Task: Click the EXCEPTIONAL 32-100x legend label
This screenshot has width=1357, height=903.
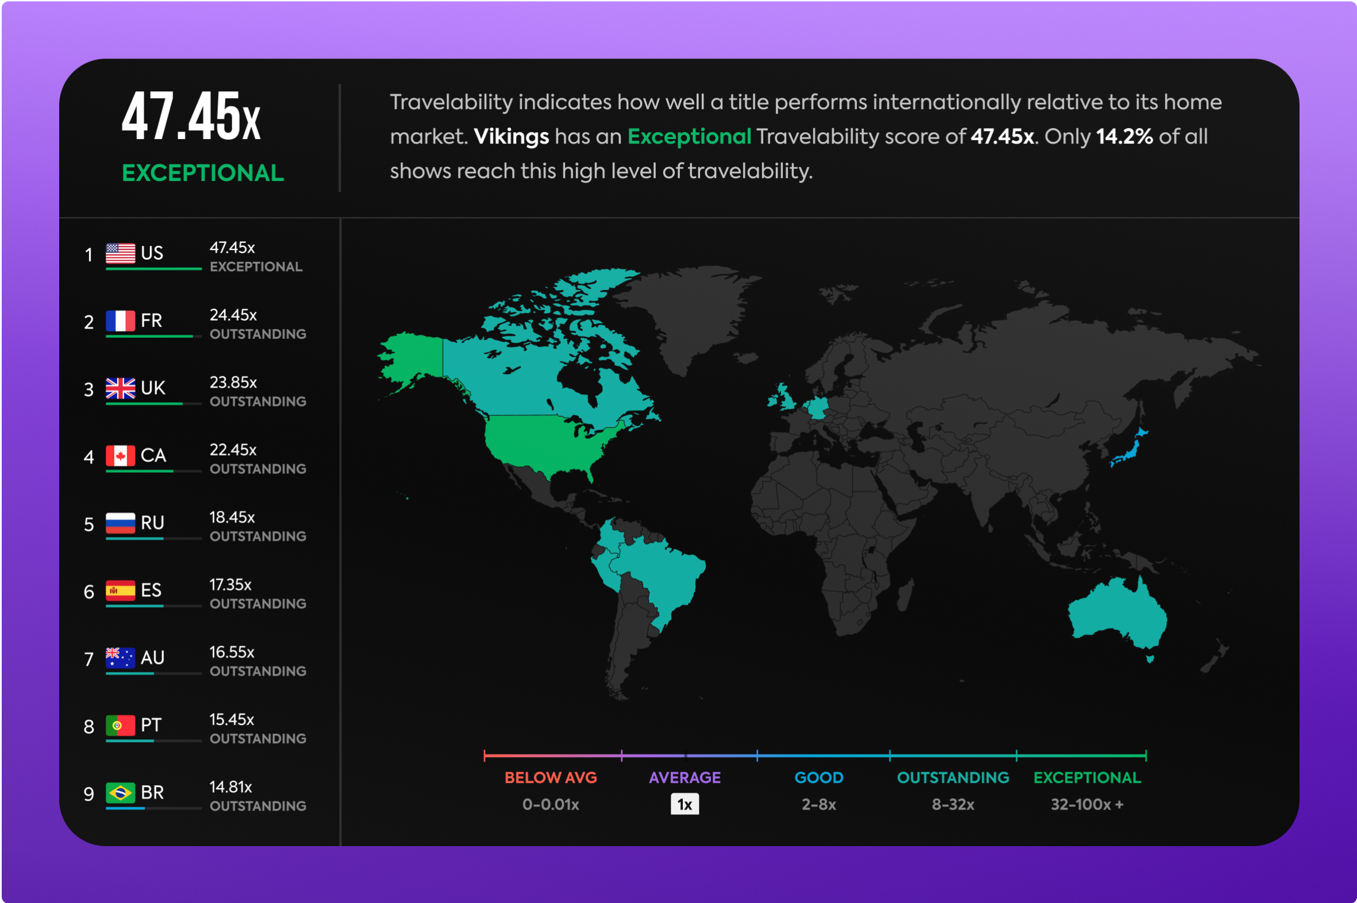Action: pyautogui.click(x=1087, y=777)
